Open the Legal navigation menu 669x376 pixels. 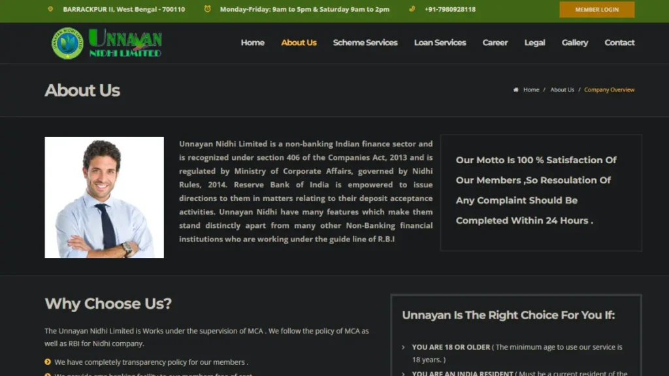[x=534, y=42]
